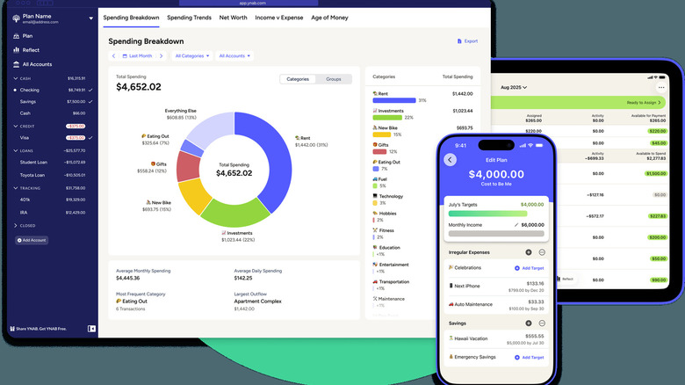The height and width of the screenshot is (385, 685).
Task: Toggle the Checking account checkmark
Action: tap(90, 91)
